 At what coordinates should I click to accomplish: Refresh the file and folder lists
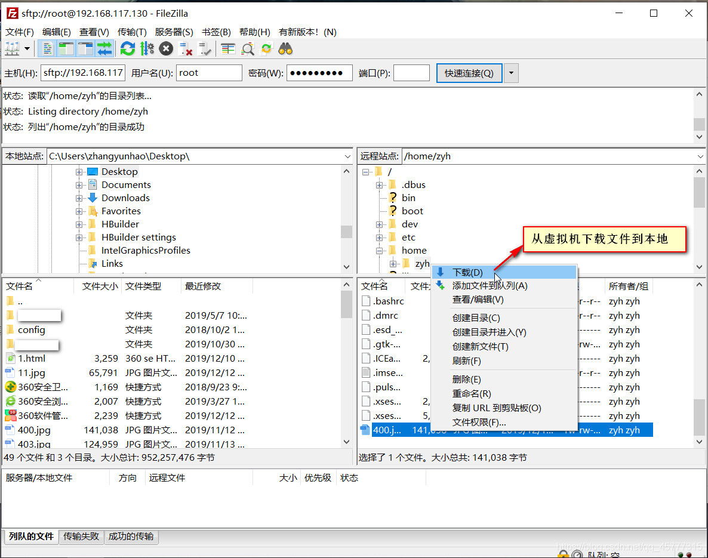[x=128, y=49]
